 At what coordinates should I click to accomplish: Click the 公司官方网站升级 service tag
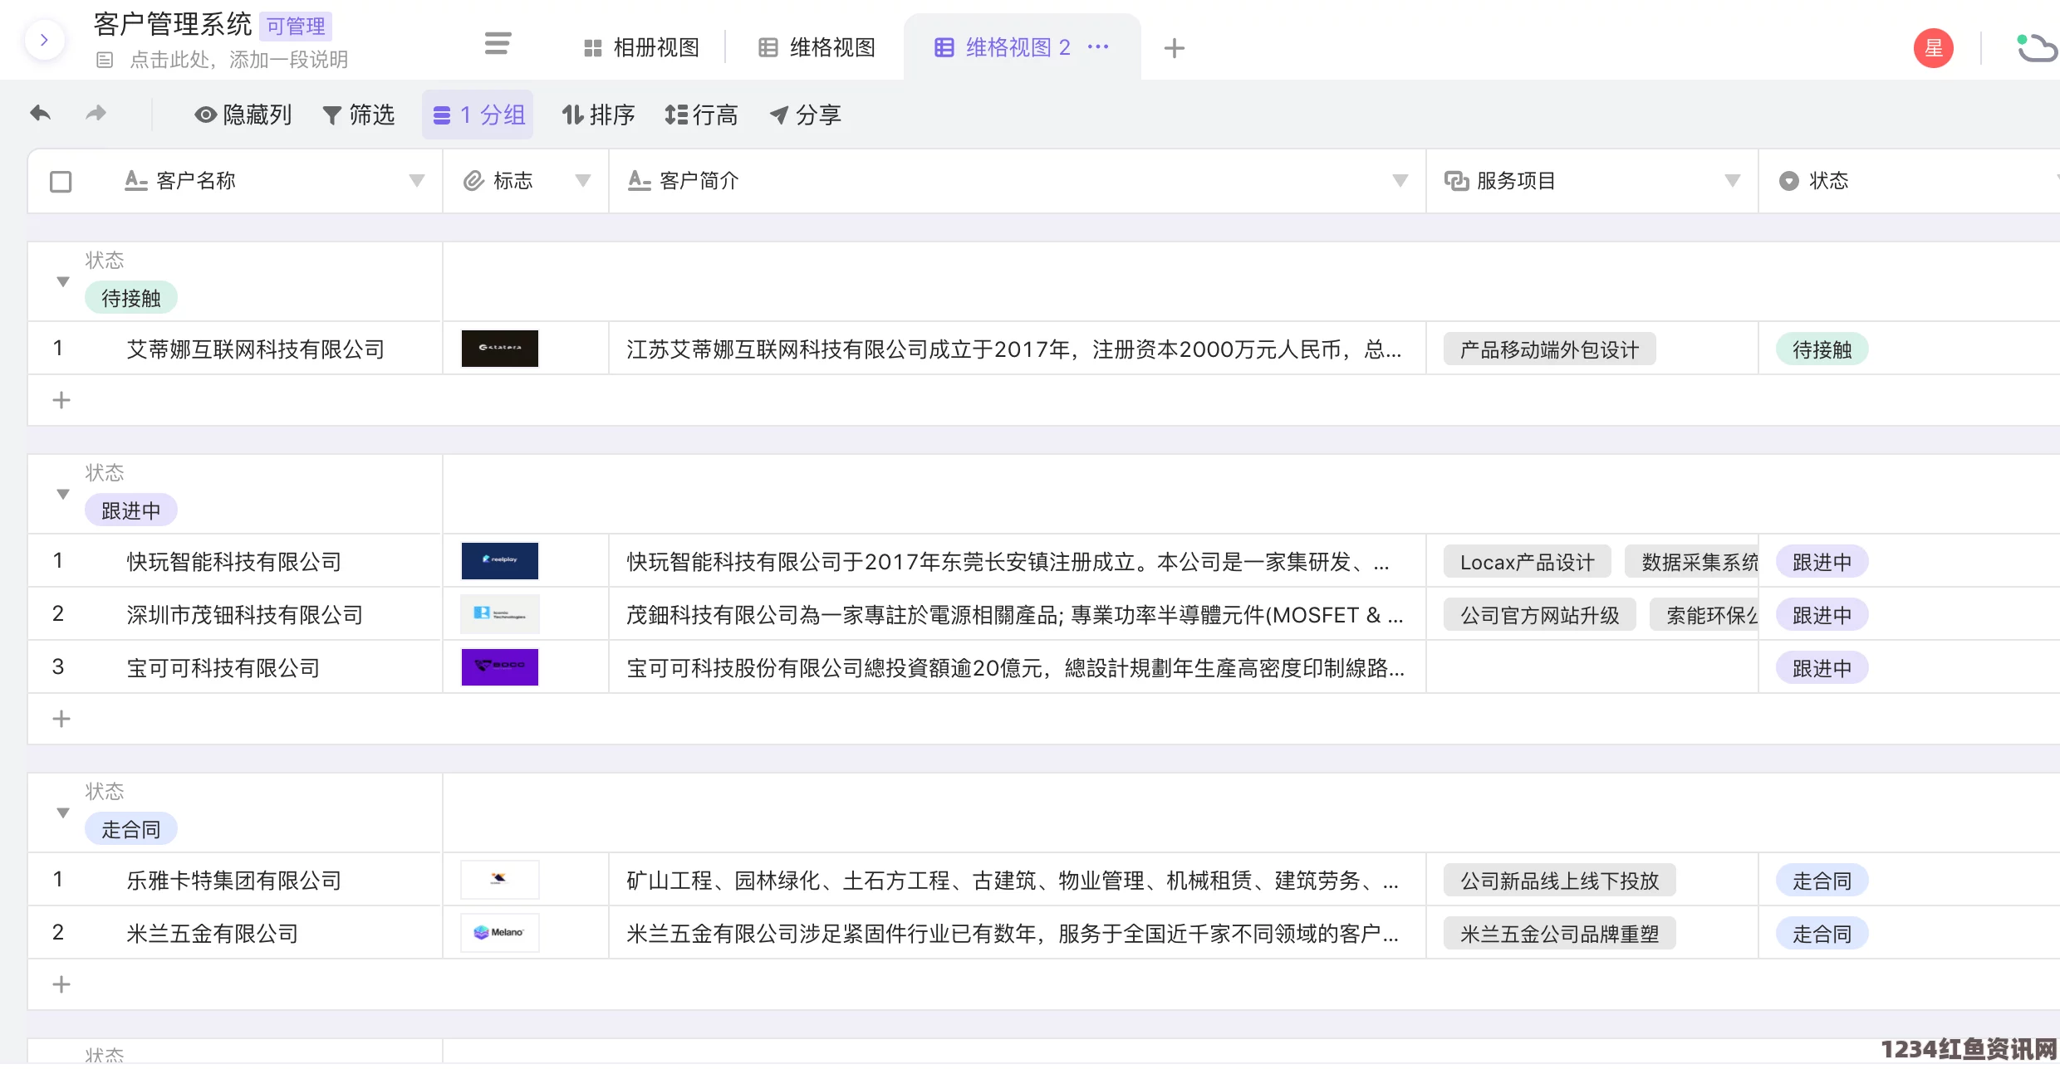[1540, 615]
